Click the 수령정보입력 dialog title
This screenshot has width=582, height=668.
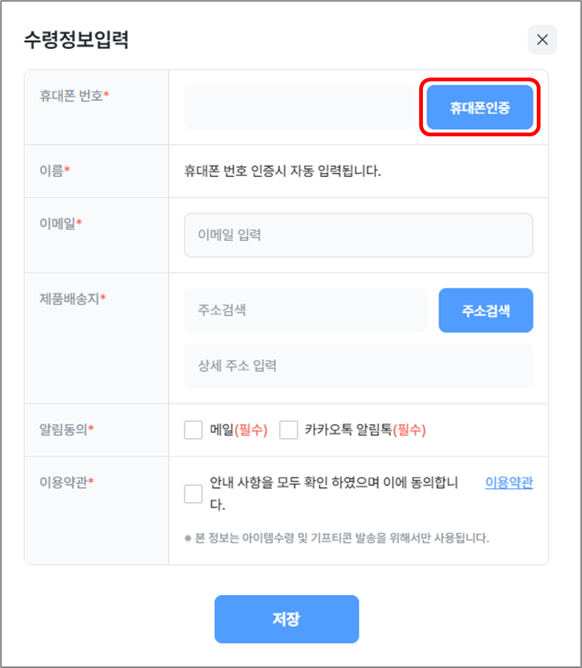76,40
